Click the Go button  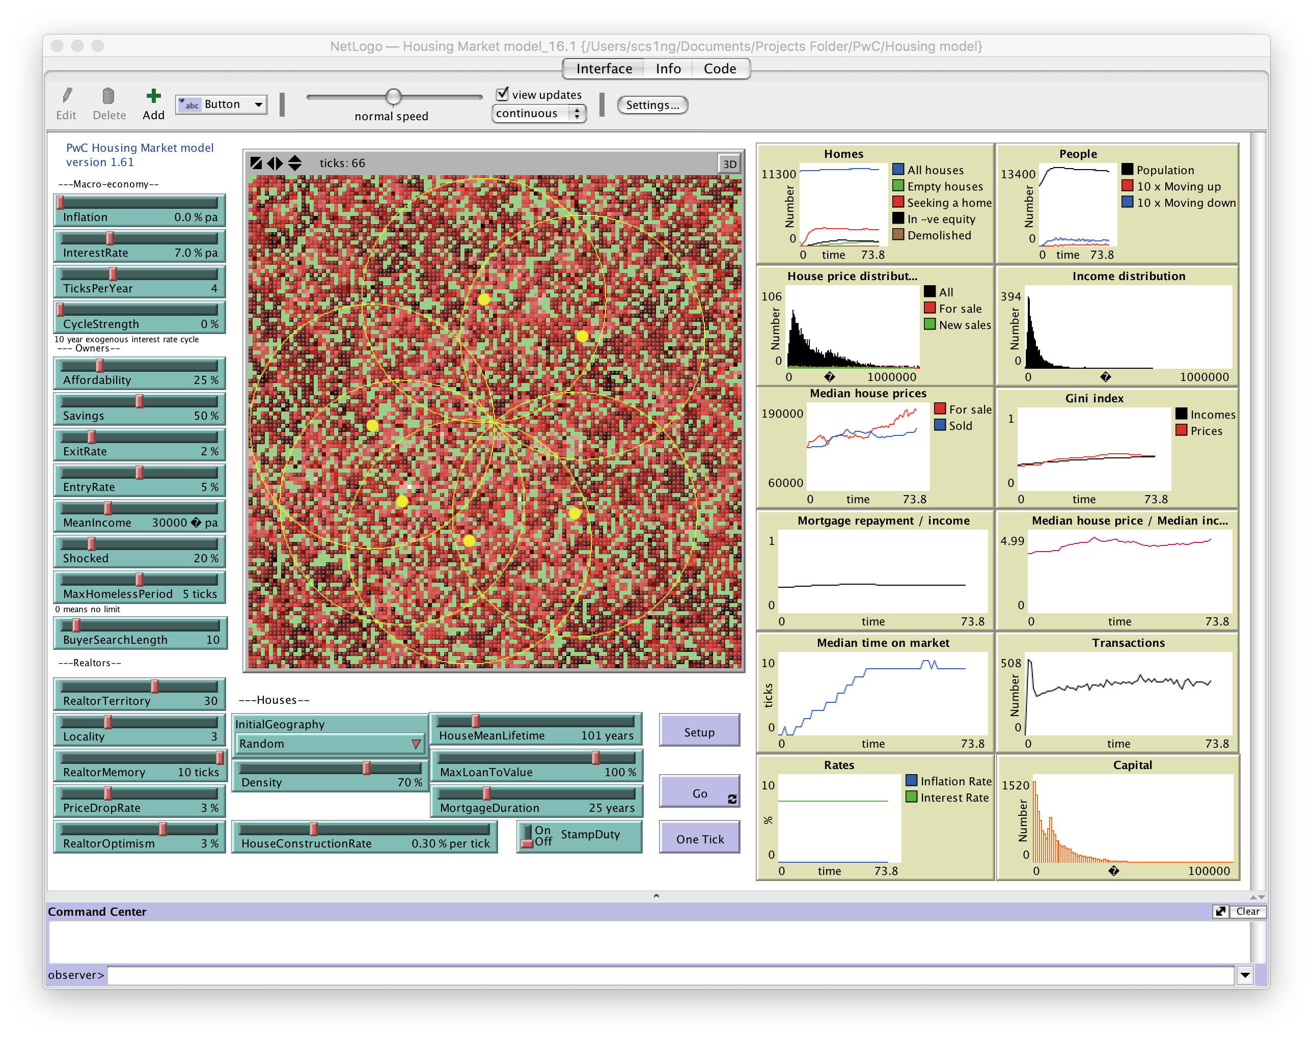click(699, 792)
